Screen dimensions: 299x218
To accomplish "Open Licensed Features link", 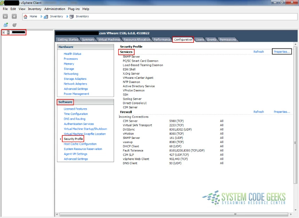I will (x=75, y=109).
